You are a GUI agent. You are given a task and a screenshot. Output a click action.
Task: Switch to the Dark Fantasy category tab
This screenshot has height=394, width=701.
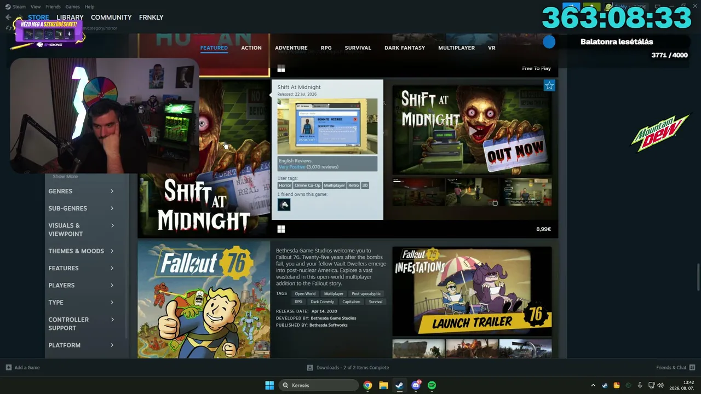click(405, 48)
